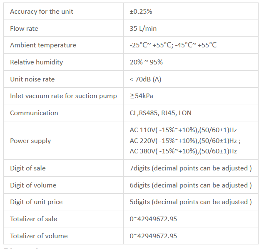The height and width of the screenshot is (249, 269).
Task: Click the "Flow rate" row label
Action: [24, 29]
